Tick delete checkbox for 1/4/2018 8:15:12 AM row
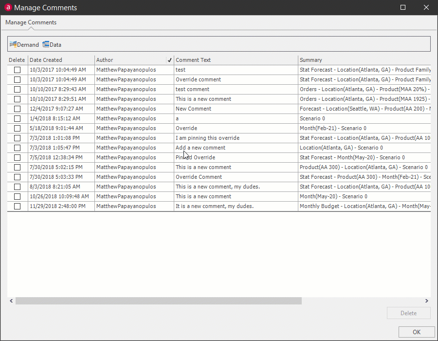Screen dimensions: 438x341 click(18, 118)
